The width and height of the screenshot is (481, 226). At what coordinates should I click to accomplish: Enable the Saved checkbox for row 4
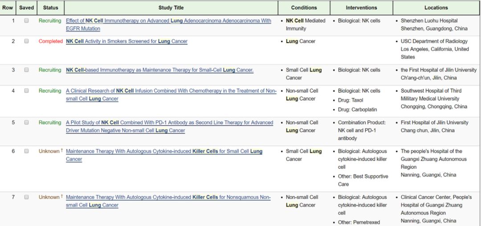tap(26, 91)
